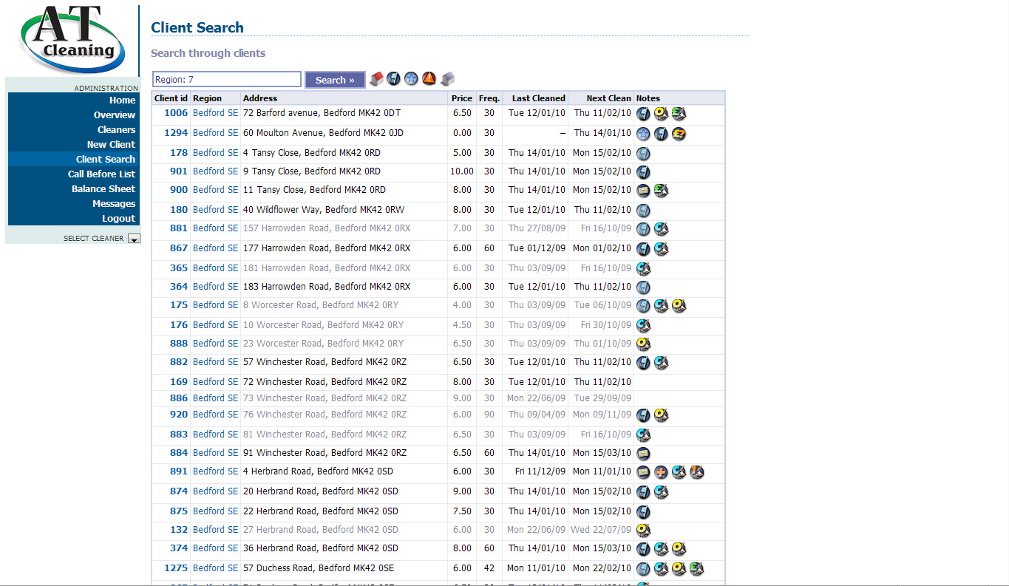Click the envelope note icon for client 900

point(644,191)
